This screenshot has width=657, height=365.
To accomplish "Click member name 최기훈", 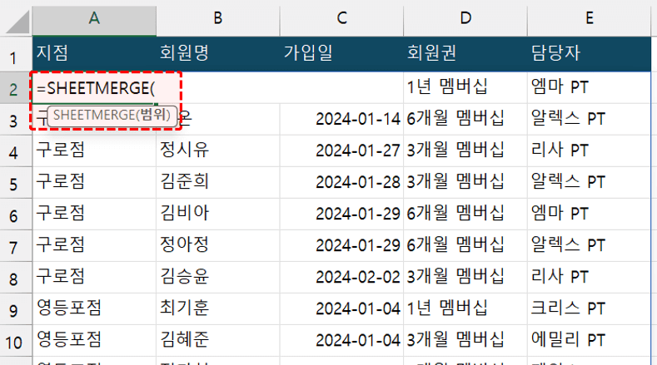I will tap(218, 309).
